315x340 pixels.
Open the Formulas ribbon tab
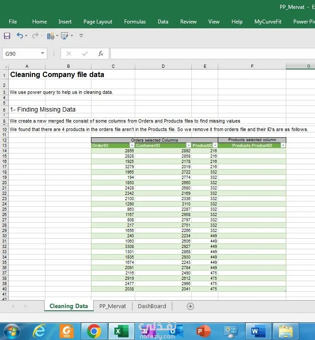click(x=135, y=22)
